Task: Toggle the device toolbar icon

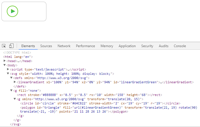Action: point(11,46)
